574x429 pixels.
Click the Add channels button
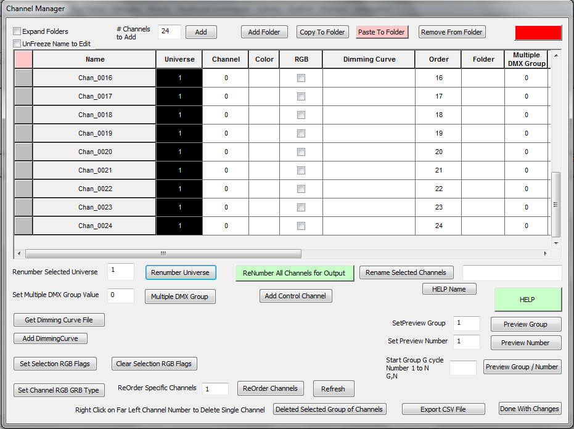point(201,32)
